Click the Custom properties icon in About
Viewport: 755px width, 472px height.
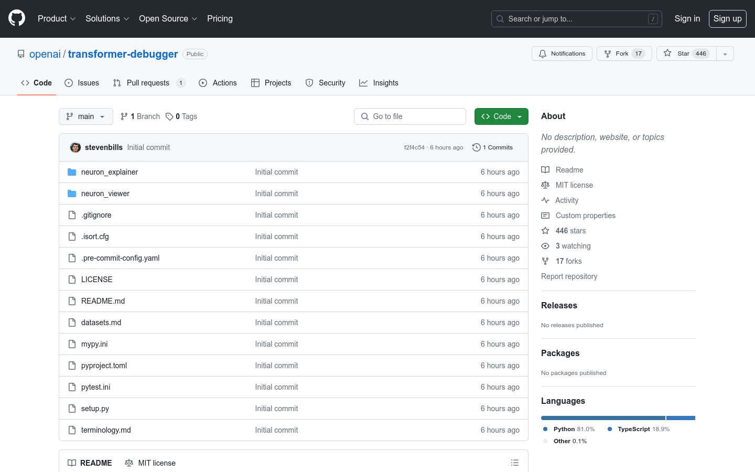pos(545,215)
